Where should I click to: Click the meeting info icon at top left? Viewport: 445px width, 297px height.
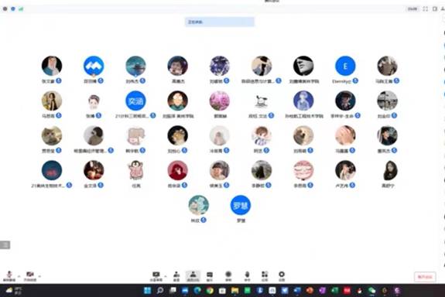pos(13,9)
